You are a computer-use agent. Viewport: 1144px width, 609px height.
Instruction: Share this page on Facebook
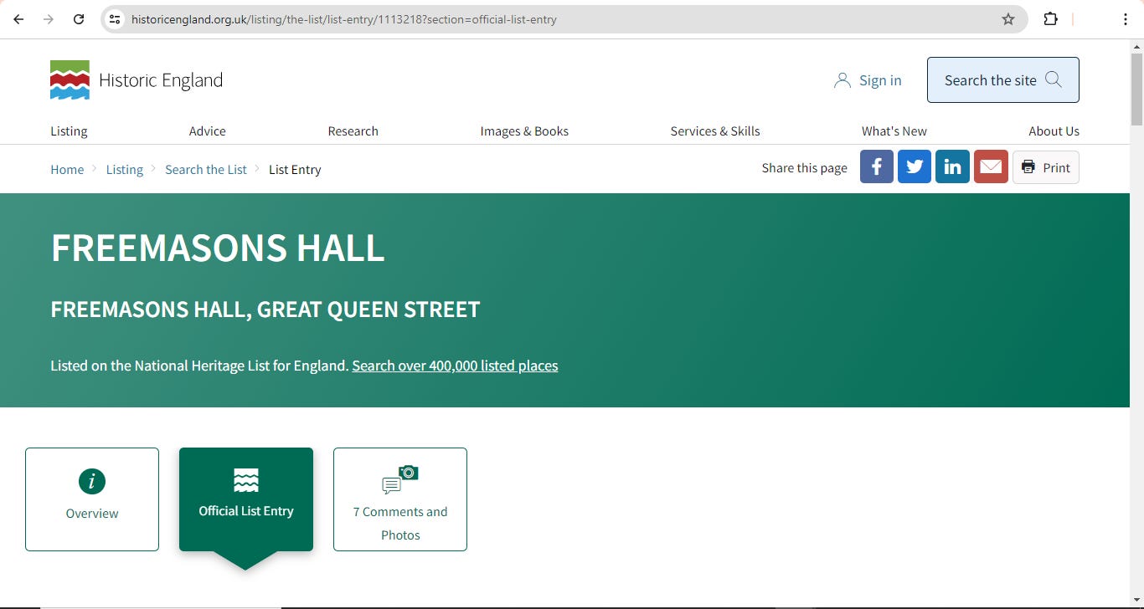coord(877,167)
